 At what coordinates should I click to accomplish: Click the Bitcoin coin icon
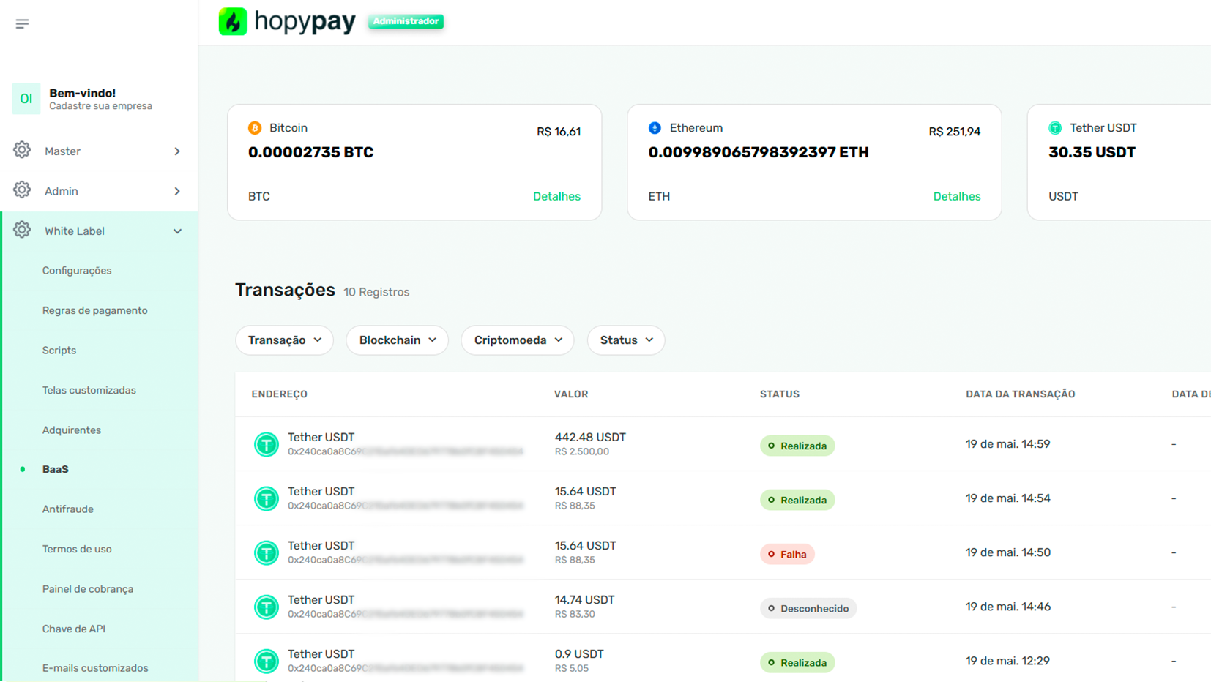(x=255, y=128)
